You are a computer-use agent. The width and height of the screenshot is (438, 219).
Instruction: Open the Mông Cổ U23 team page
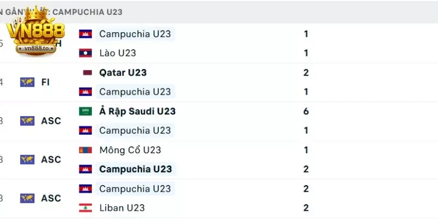[x=130, y=150]
